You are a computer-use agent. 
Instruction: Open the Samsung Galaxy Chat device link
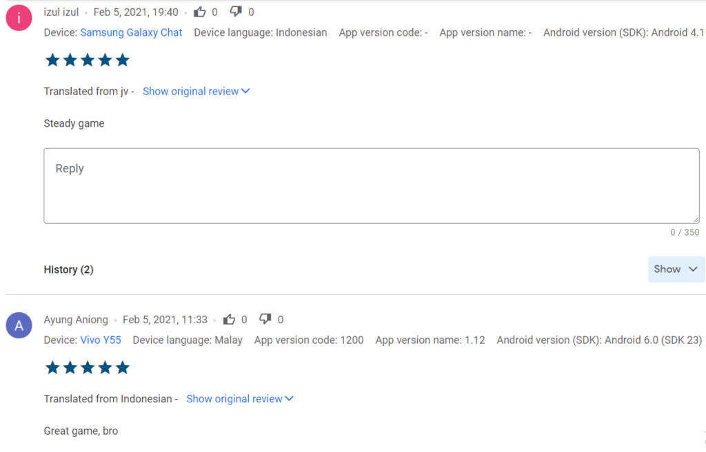(x=131, y=32)
